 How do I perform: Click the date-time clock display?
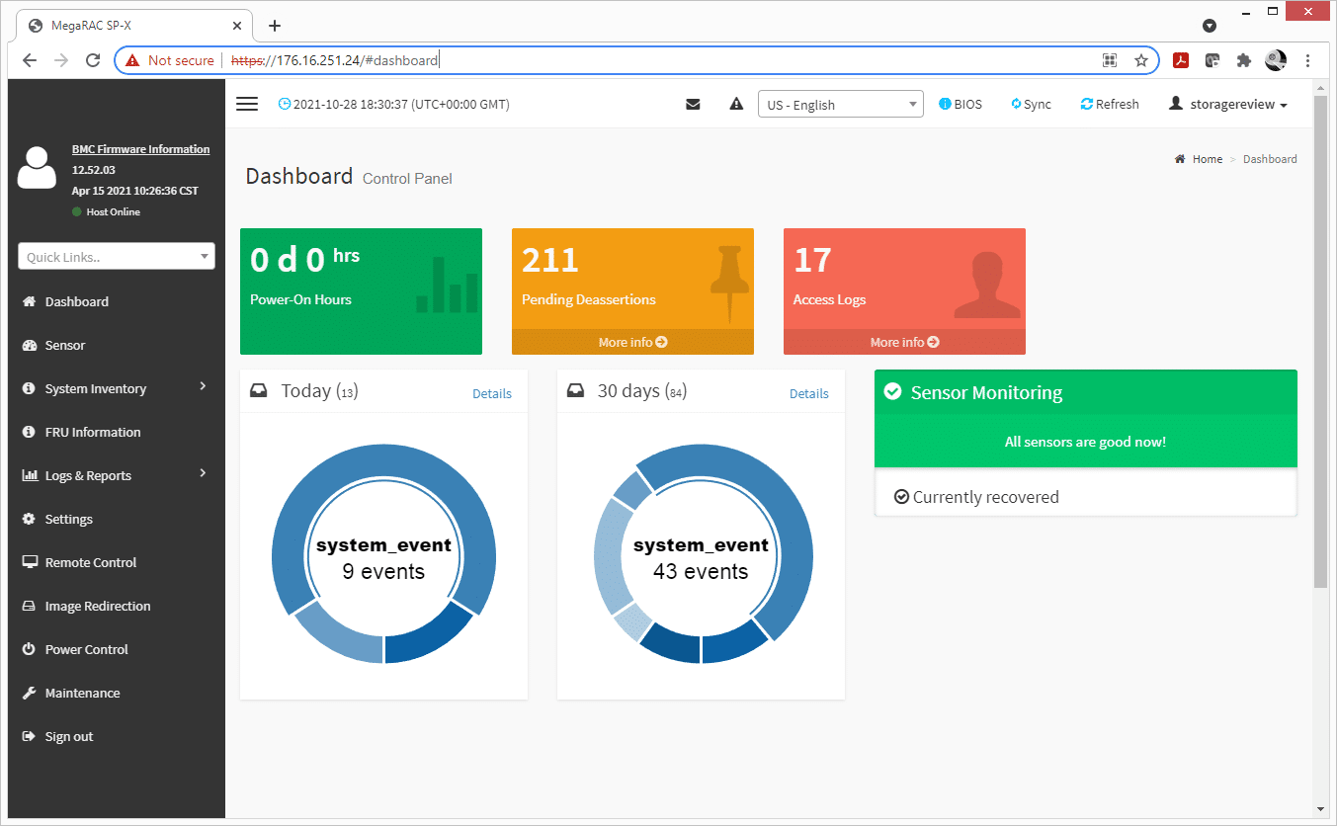pyautogui.click(x=394, y=104)
